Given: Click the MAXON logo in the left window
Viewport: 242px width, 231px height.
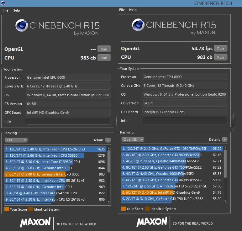Looking at the screenshot, I should coord(35,222).
